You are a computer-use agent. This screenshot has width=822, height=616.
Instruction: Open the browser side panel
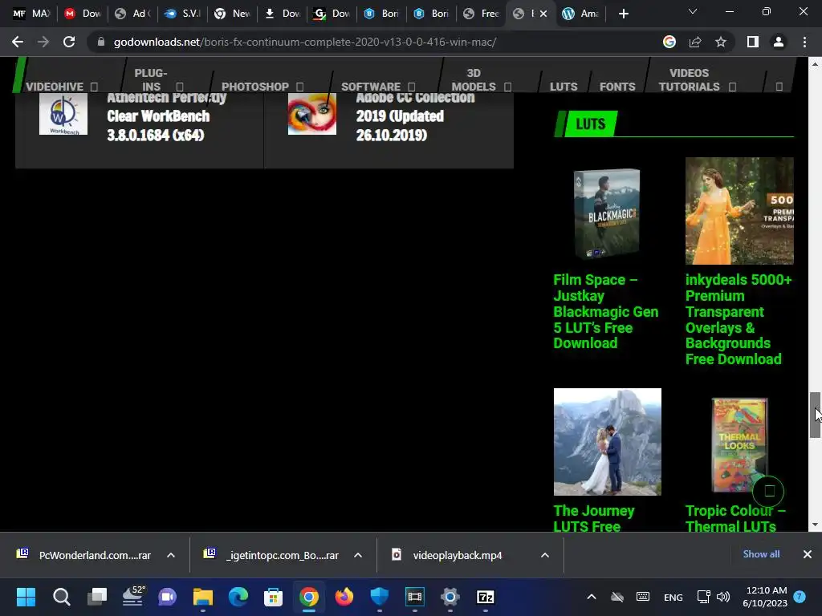tap(753, 42)
